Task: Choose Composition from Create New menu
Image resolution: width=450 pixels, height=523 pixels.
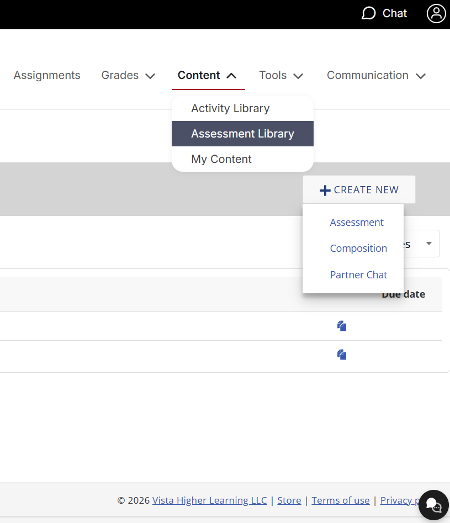Action: [358, 249]
